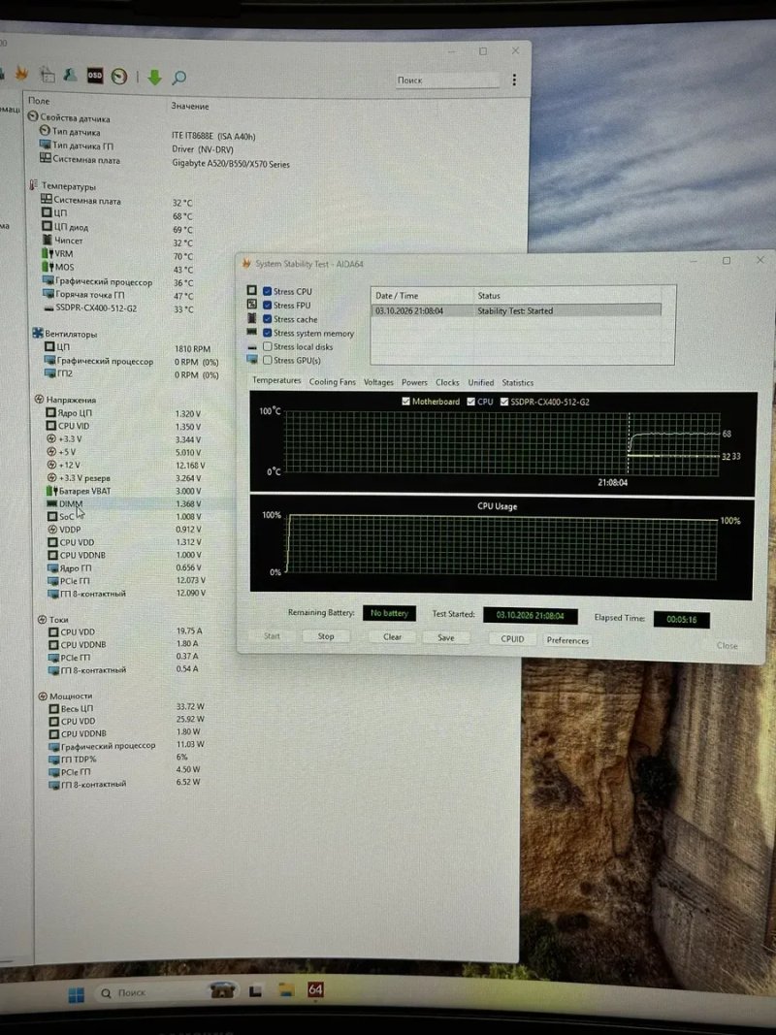Image resolution: width=776 pixels, height=1035 pixels.
Task: Switch to the Clocks tab
Action: point(447,382)
